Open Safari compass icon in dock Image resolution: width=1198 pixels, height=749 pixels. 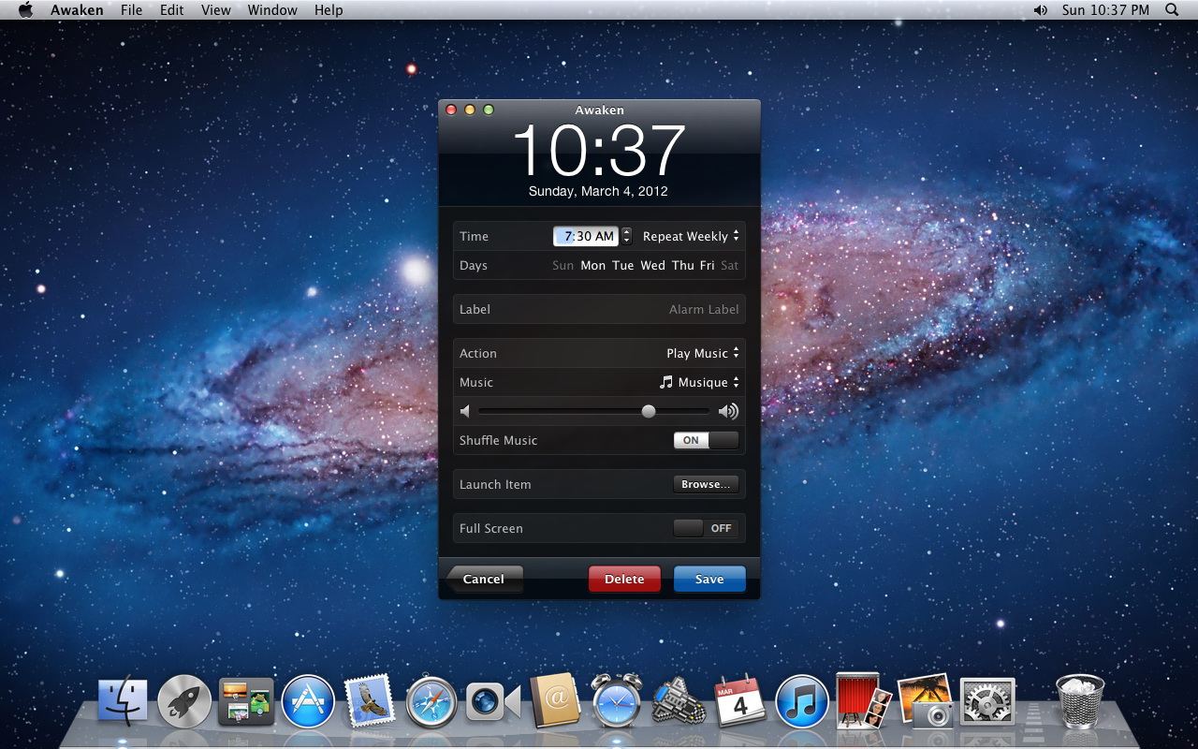431,701
